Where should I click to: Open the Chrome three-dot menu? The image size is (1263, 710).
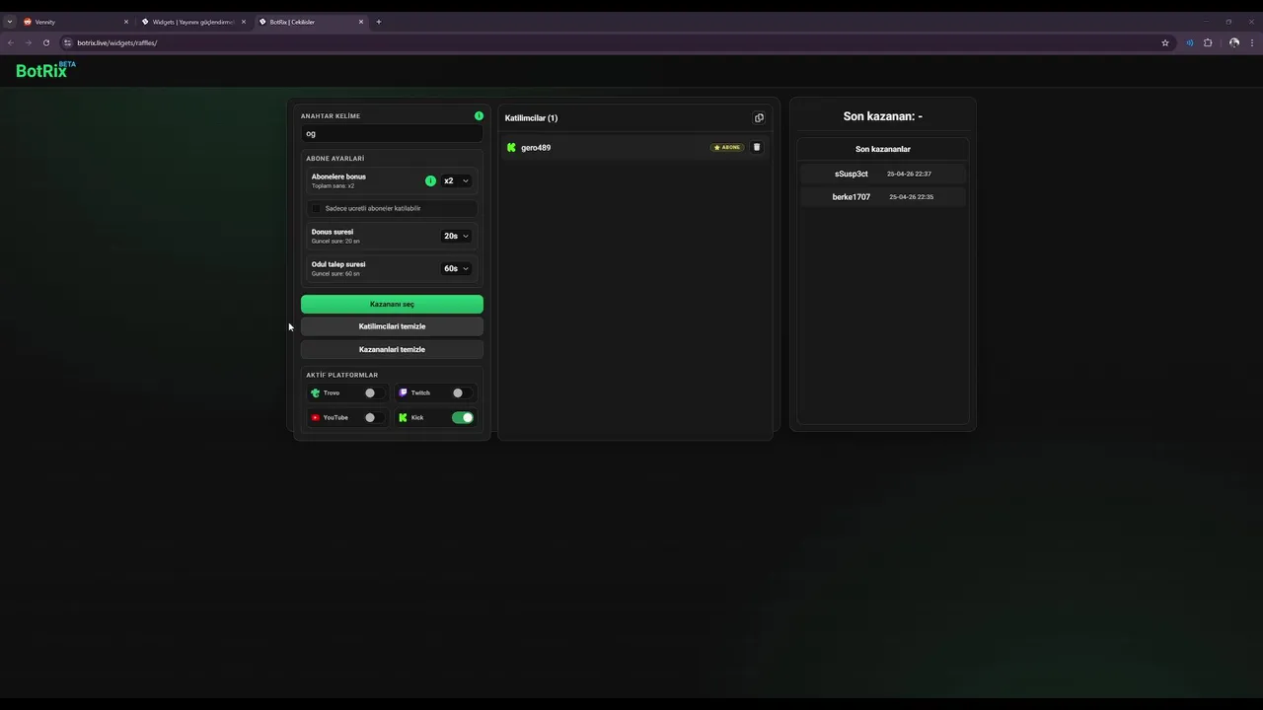point(1252,43)
